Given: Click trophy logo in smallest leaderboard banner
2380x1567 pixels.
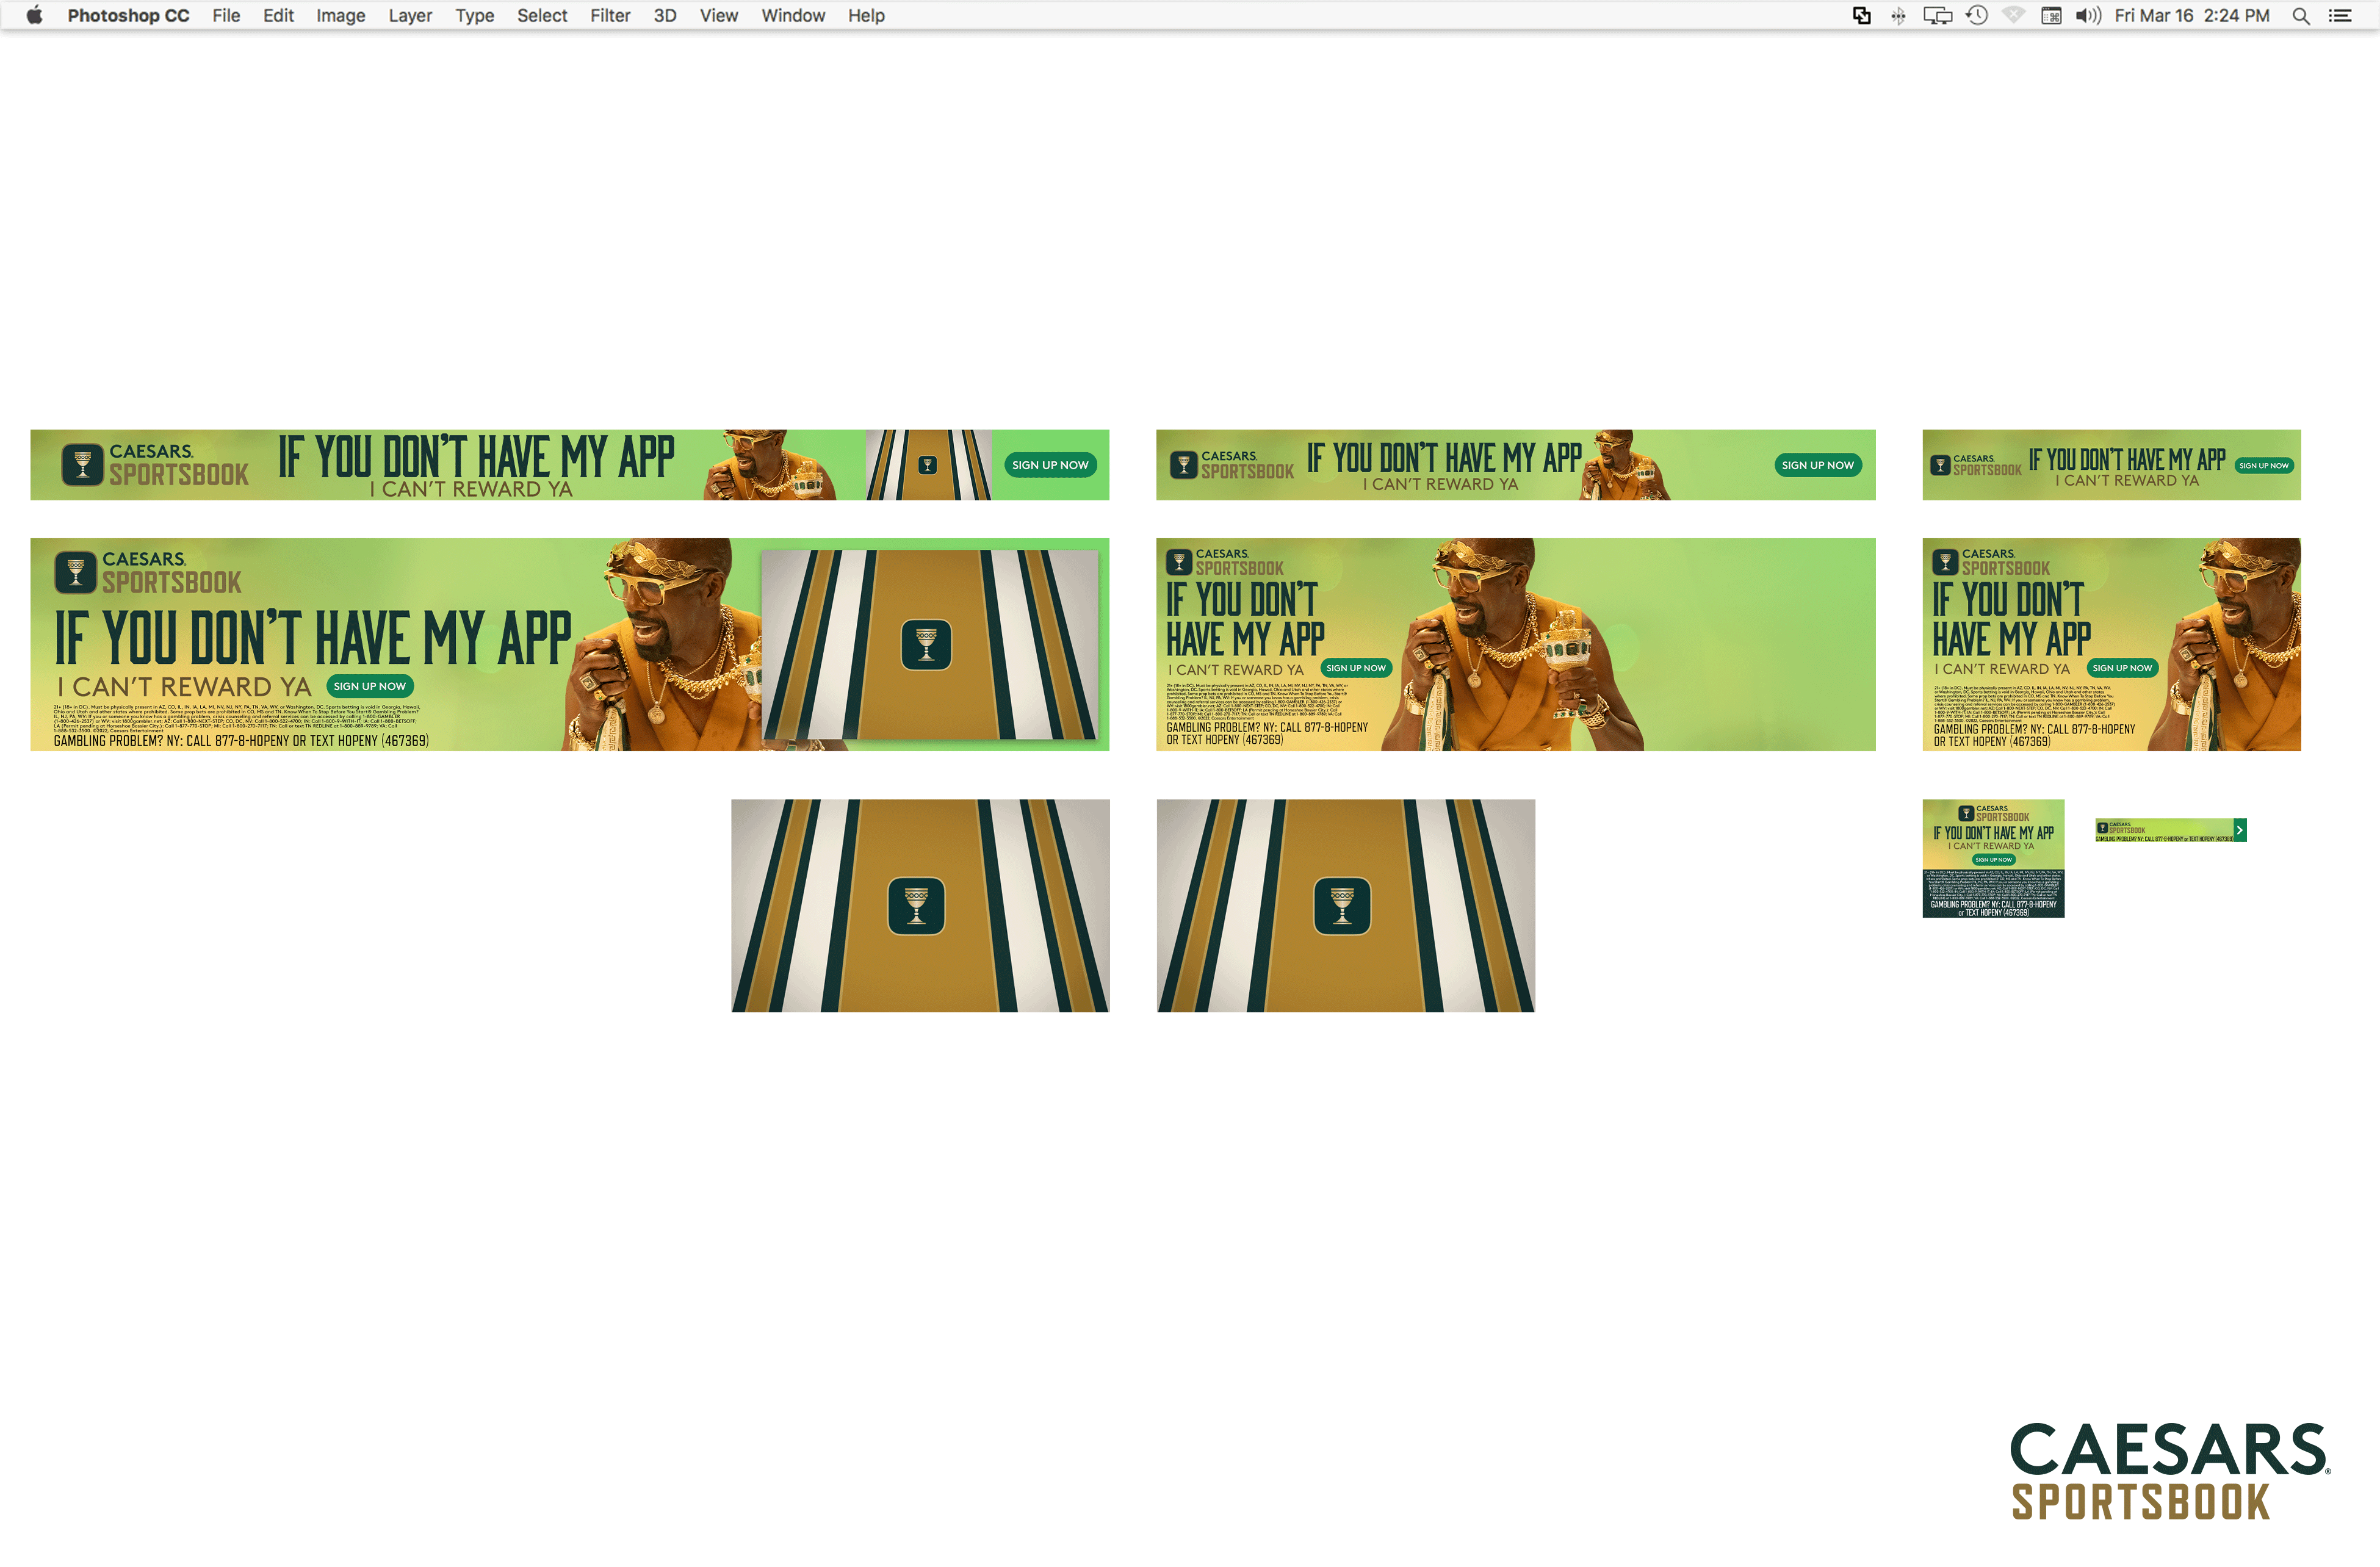Looking at the screenshot, I should coord(1941,465).
